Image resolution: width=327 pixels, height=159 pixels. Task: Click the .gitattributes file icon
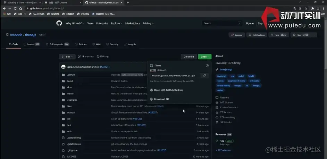point(64,144)
